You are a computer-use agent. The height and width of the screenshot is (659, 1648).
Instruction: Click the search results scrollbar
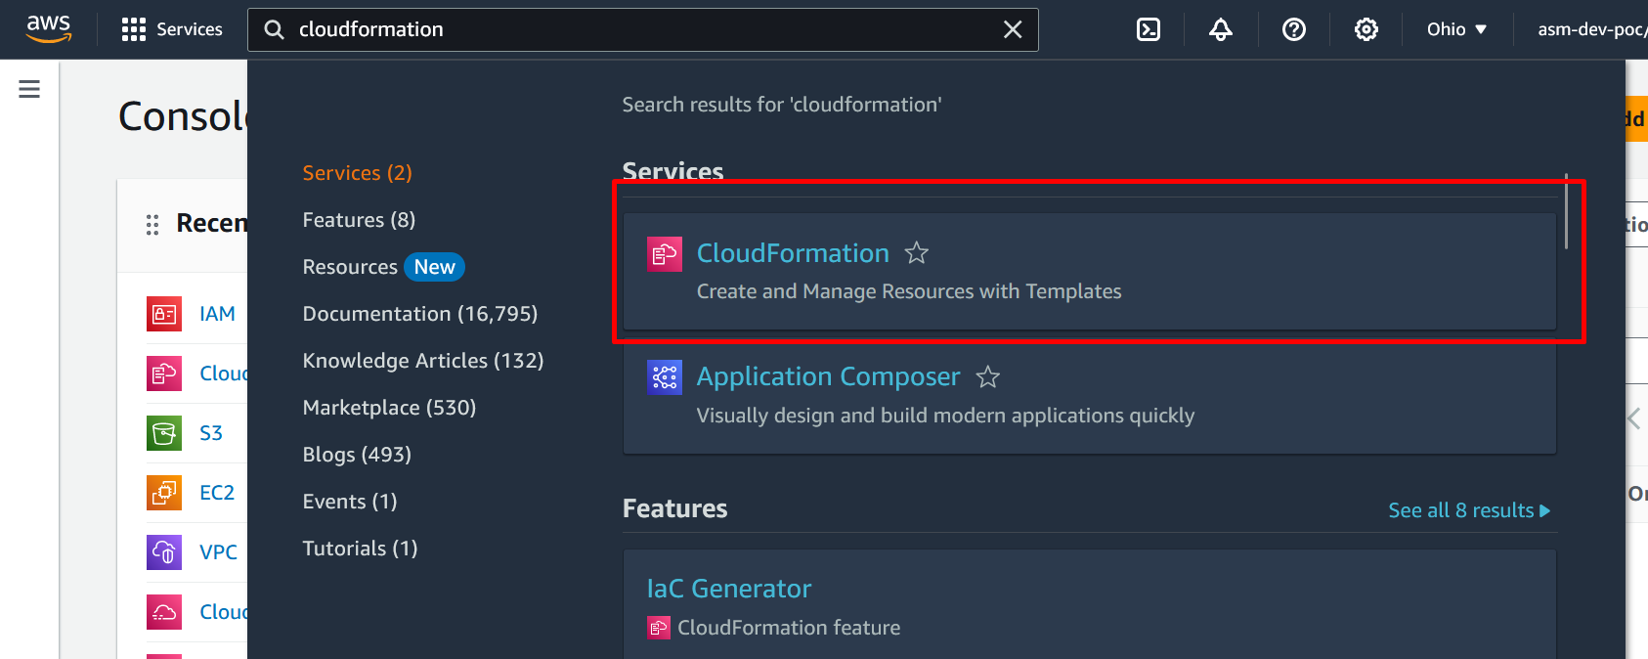pyautogui.click(x=1566, y=211)
